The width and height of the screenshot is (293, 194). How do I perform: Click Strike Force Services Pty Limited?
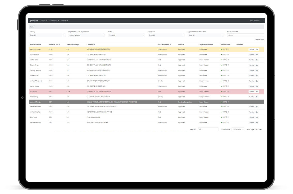(97, 122)
